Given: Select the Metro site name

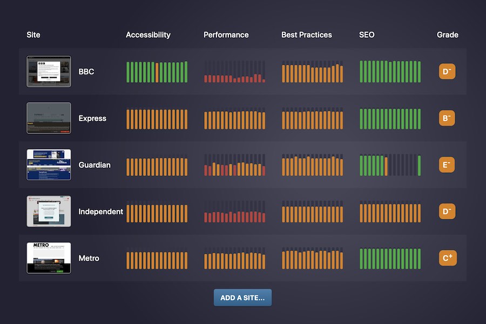Looking at the screenshot, I should 89,258.
